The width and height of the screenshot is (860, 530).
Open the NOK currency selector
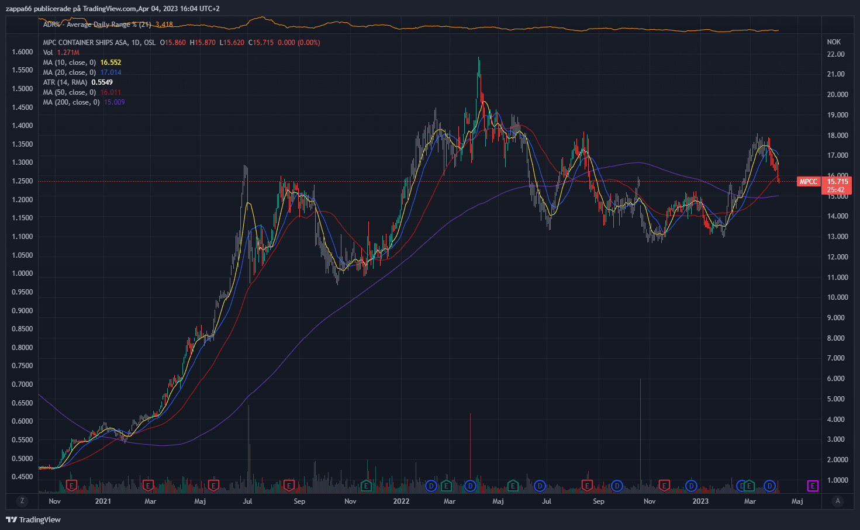pos(834,42)
